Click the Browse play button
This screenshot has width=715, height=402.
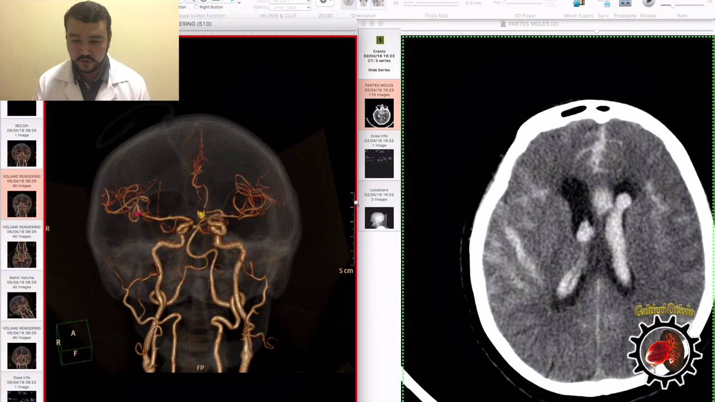pyautogui.click(x=649, y=3)
